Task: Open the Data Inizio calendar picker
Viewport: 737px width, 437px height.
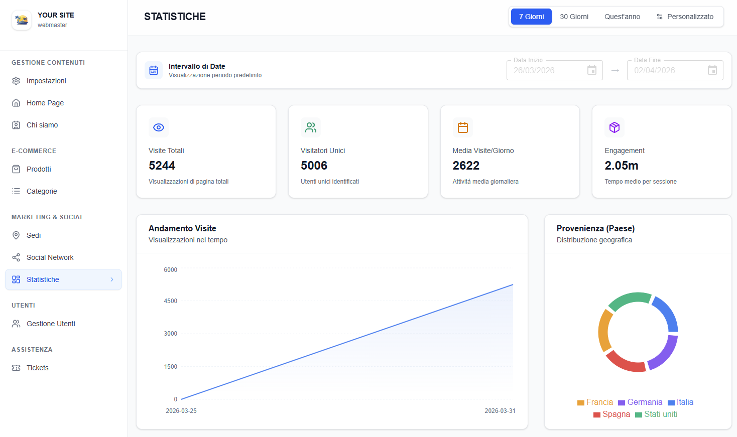Action: [x=592, y=70]
